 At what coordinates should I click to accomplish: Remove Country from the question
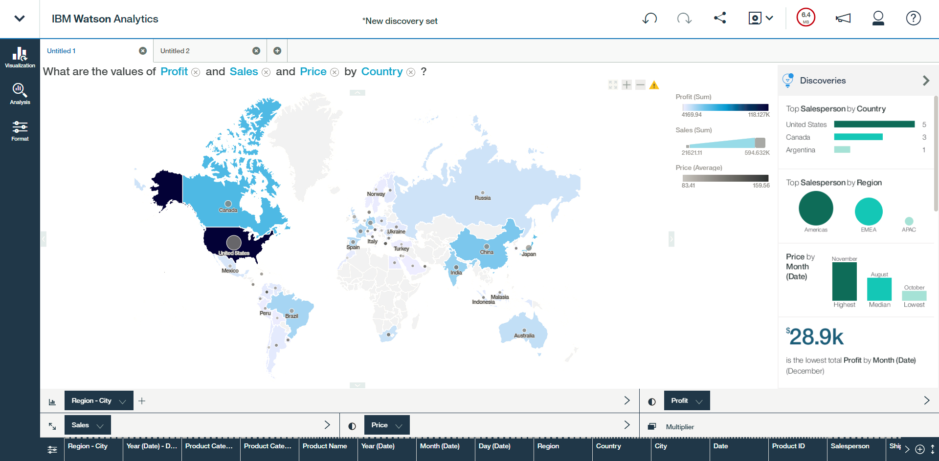411,72
